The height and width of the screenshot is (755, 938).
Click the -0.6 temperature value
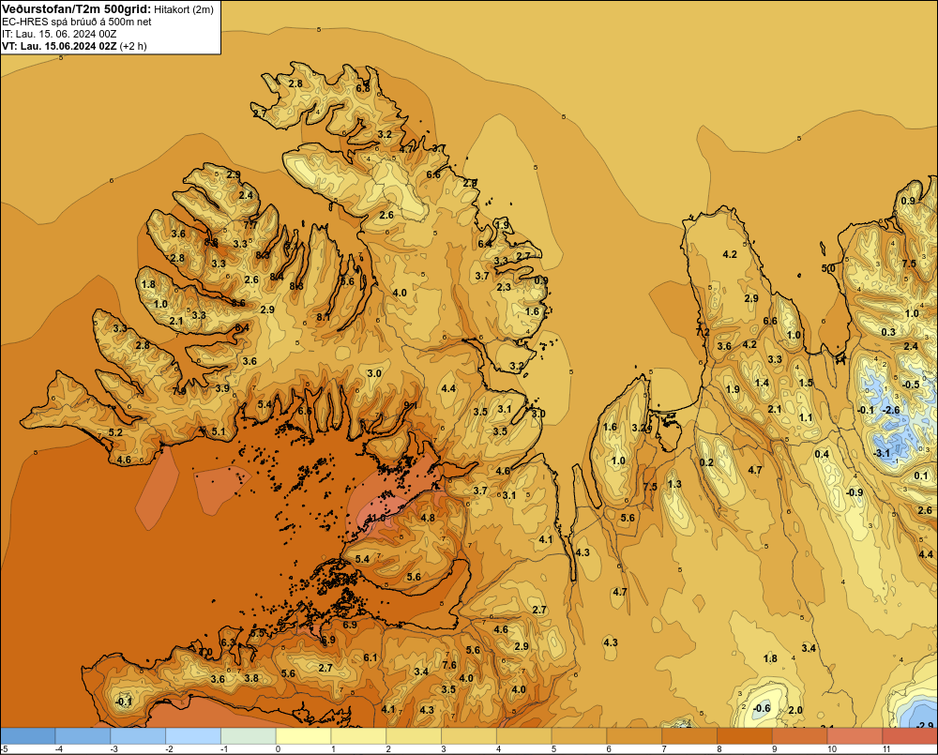[762, 708]
